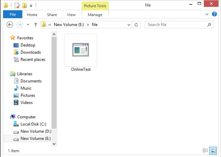Open the Pictures library
Screen dimensions: 221x157
[x=28, y=95]
